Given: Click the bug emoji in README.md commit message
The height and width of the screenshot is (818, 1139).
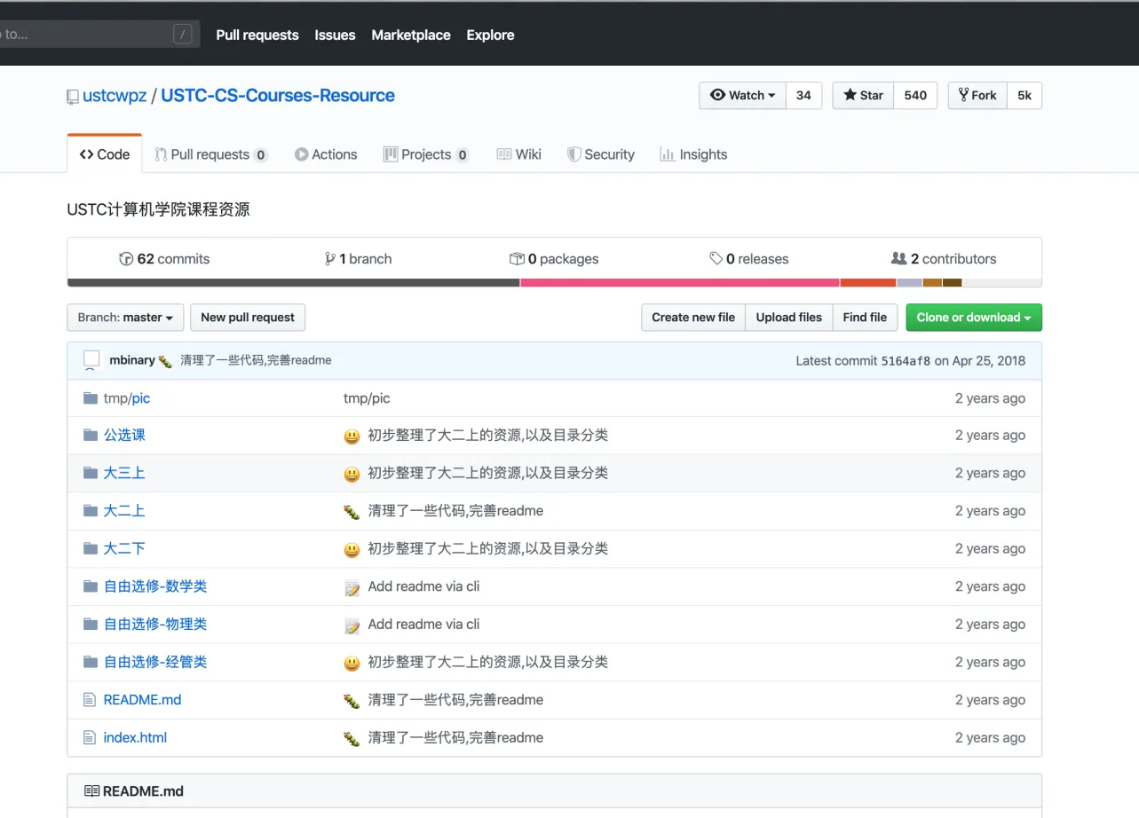Looking at the screenshot, I should click(352, 701).
